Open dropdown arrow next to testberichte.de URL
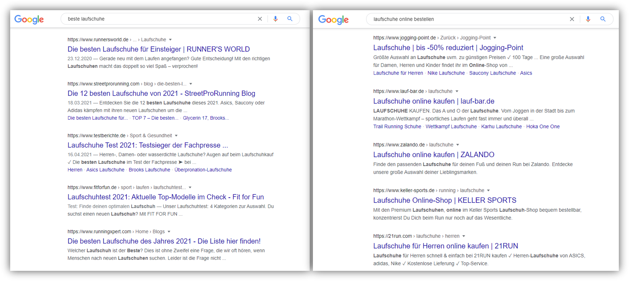629x281 pixels. 176,136
